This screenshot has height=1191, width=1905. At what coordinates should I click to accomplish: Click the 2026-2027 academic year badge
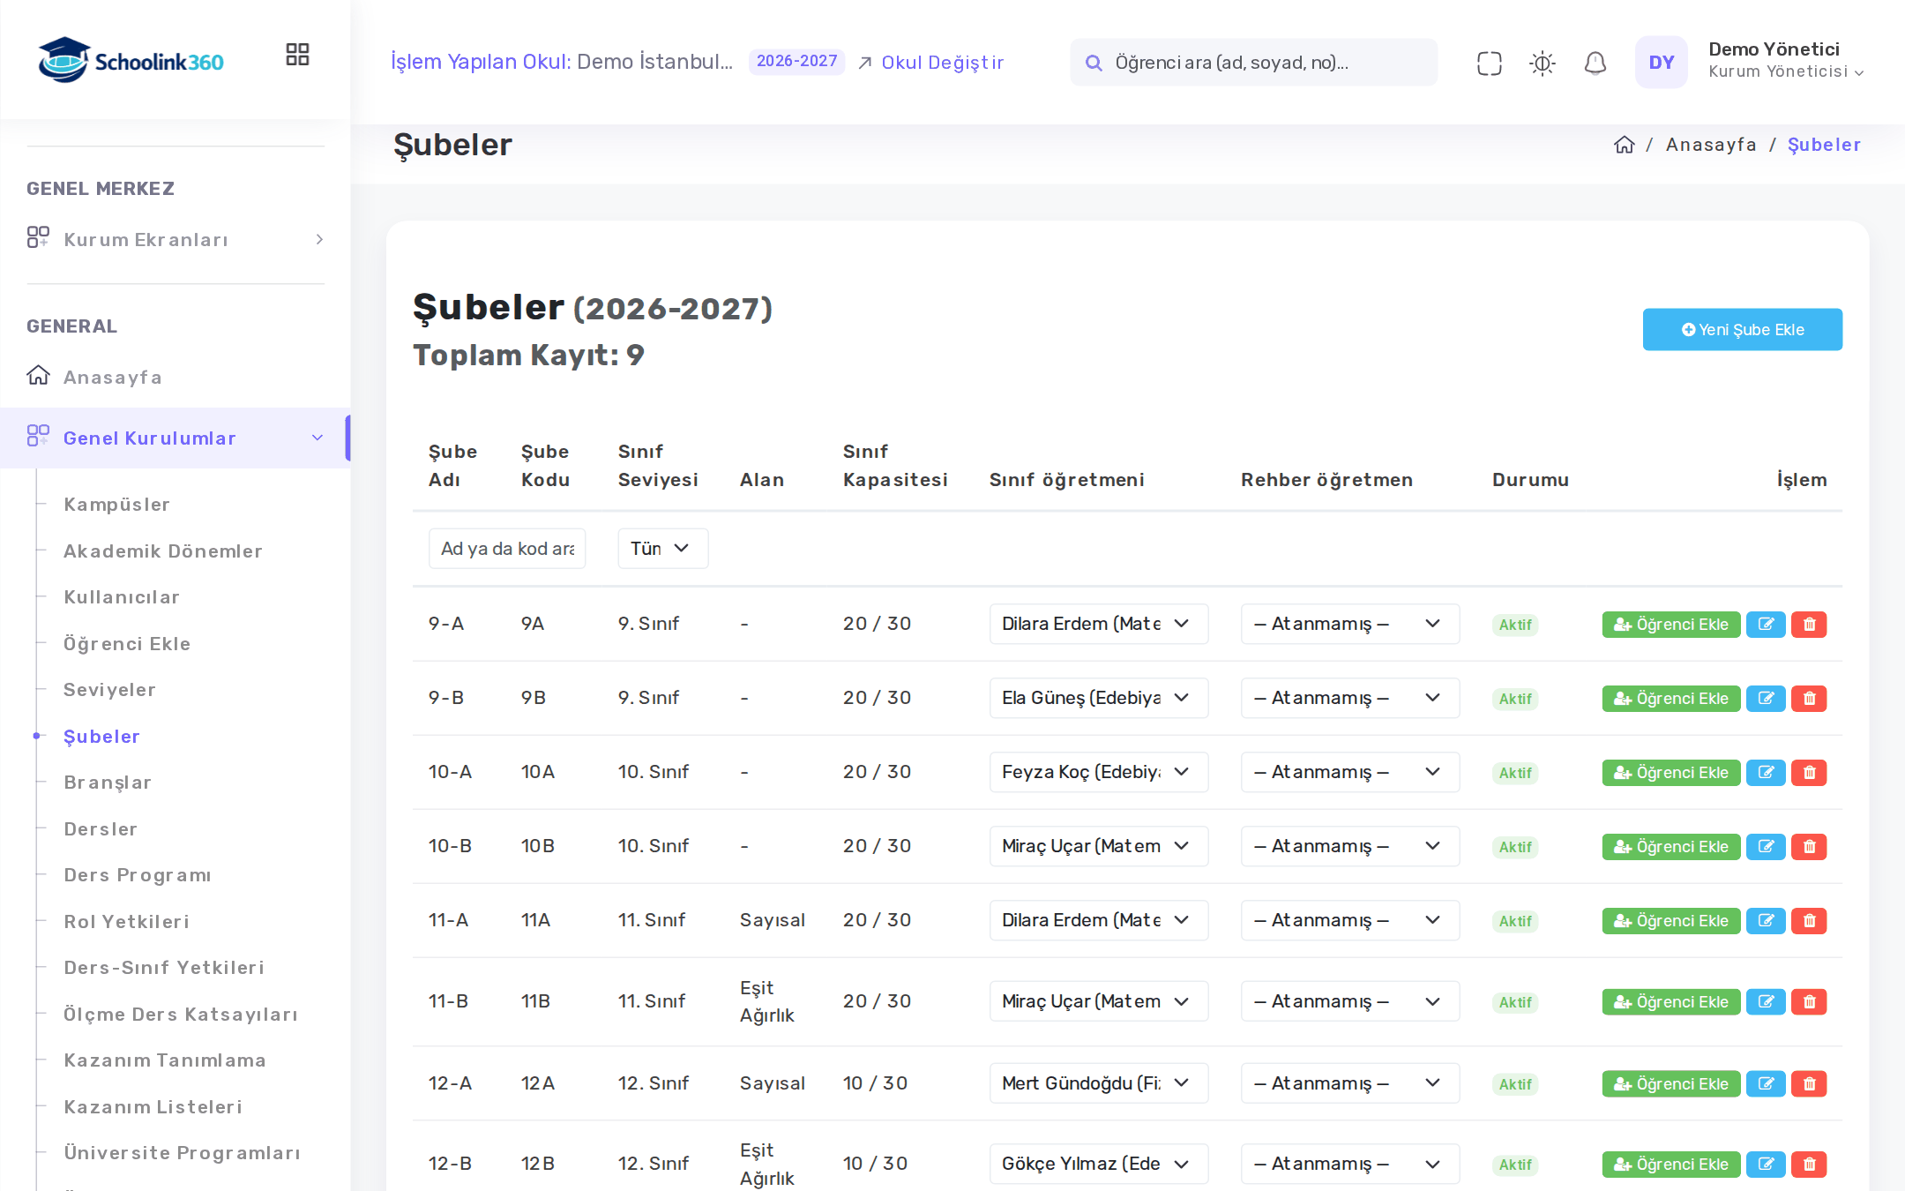tap(796, 62)
